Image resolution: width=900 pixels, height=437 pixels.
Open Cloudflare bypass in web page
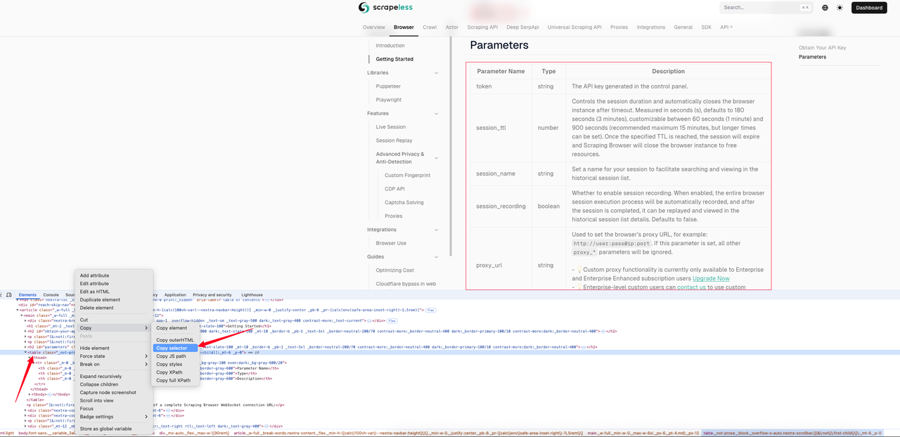point(406,284)
